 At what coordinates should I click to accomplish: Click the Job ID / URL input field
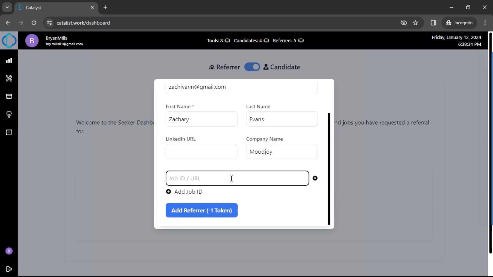point(237,178)
